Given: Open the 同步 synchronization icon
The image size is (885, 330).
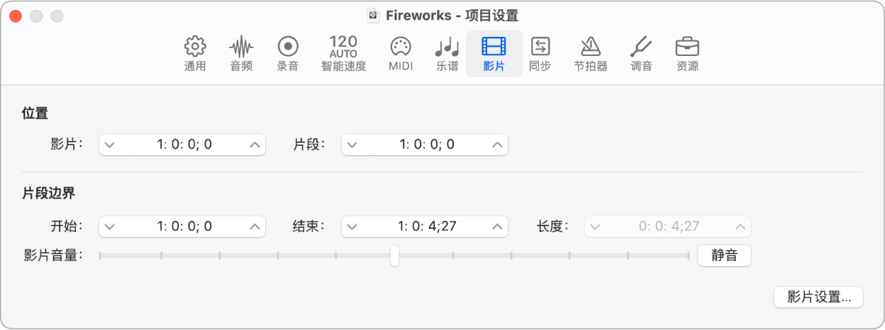Looking at the screenshot, I should tap(540, 47).
